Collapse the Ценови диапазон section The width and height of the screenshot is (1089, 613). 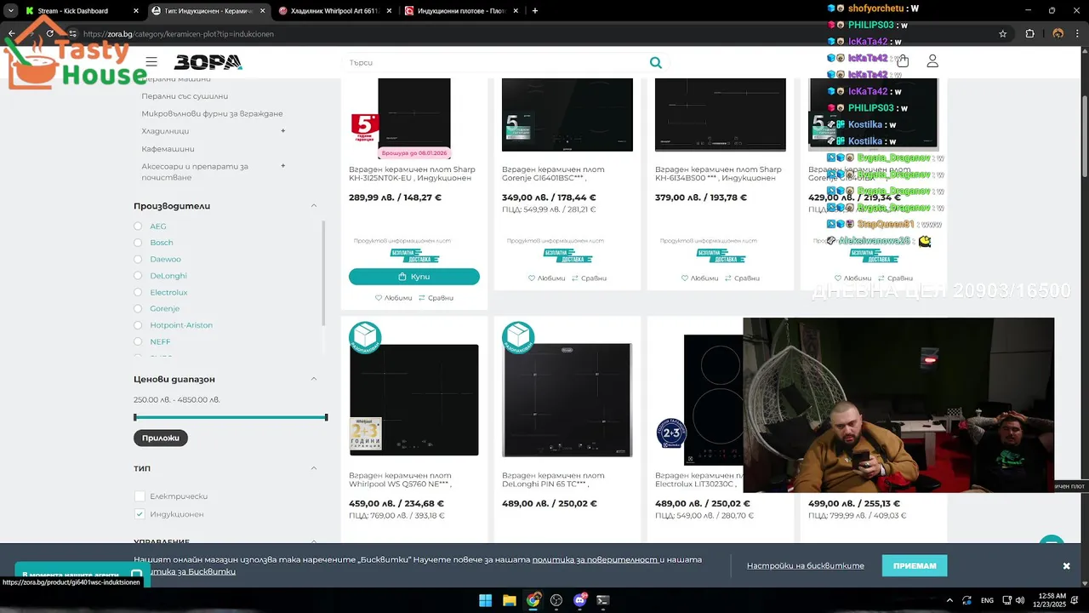[x=313, y=379]
